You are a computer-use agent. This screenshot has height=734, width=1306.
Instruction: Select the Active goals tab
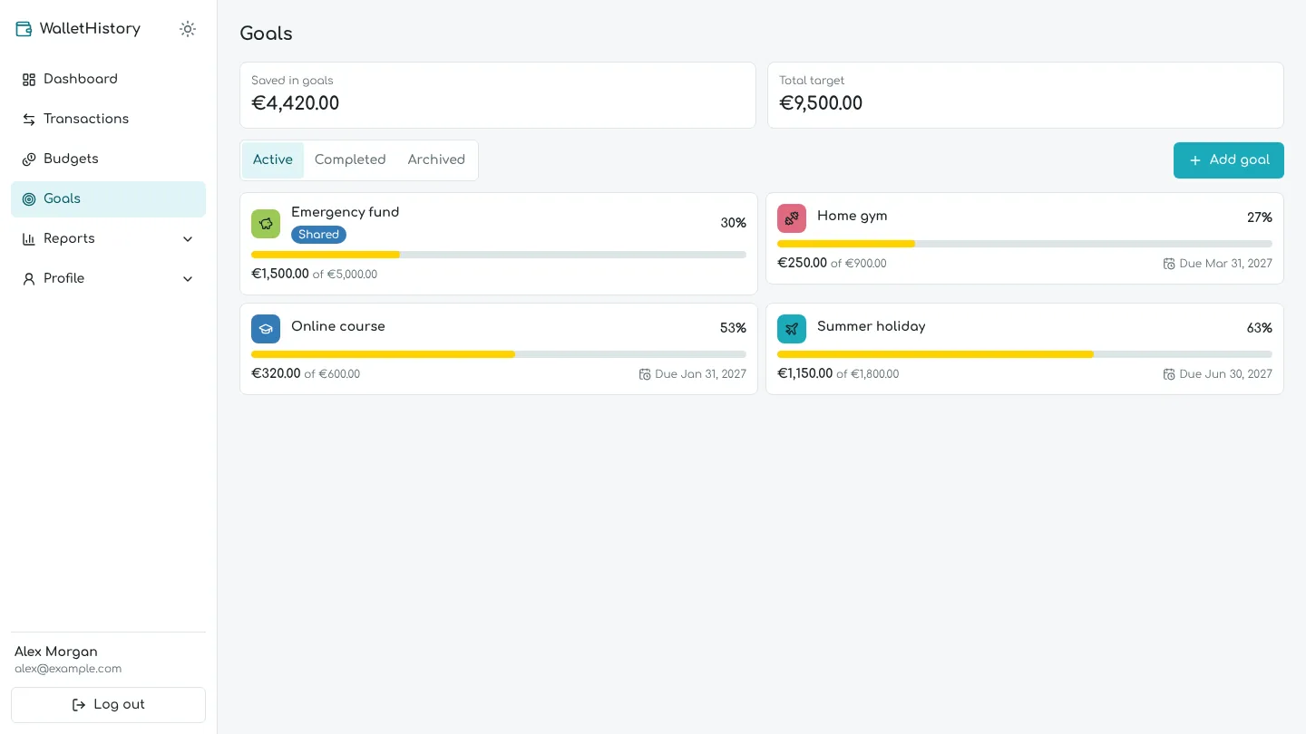pyautogui.click(x=273, y=160)
